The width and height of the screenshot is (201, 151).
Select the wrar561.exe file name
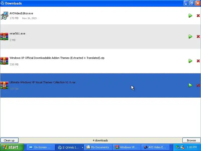[17, 33]
